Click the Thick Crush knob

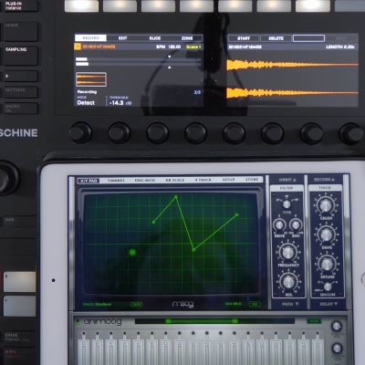(326, 205)
